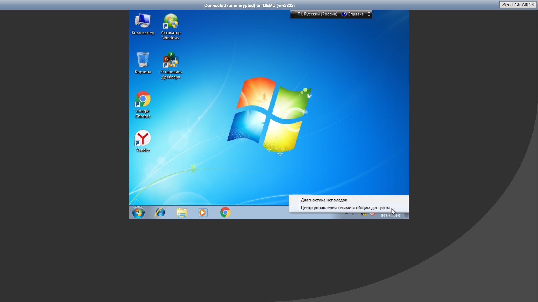Click the tray date 04.03.2018
The height and width of the screenshot is (302, 538).
390,216
